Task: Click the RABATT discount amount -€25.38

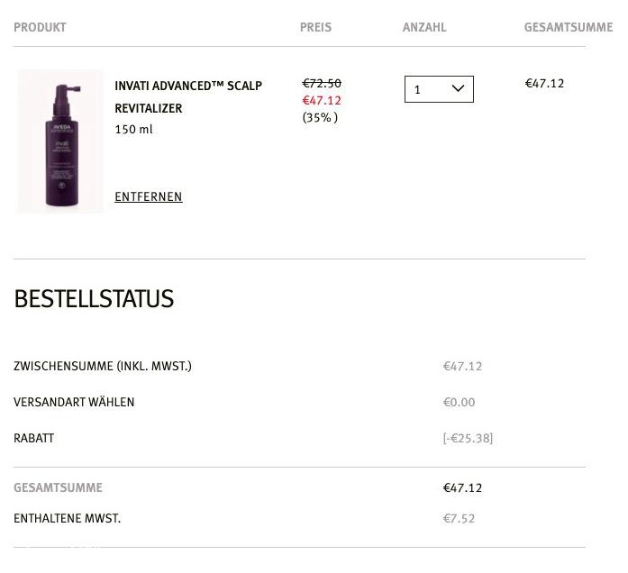Action: (468, 438)
